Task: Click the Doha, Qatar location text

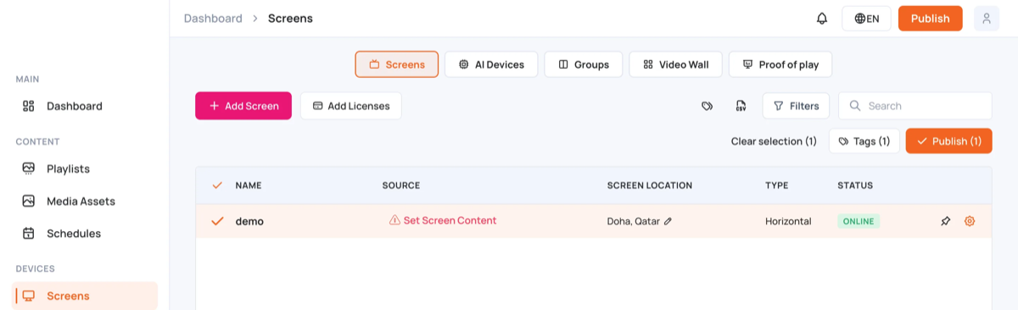Action: (634, 221)
